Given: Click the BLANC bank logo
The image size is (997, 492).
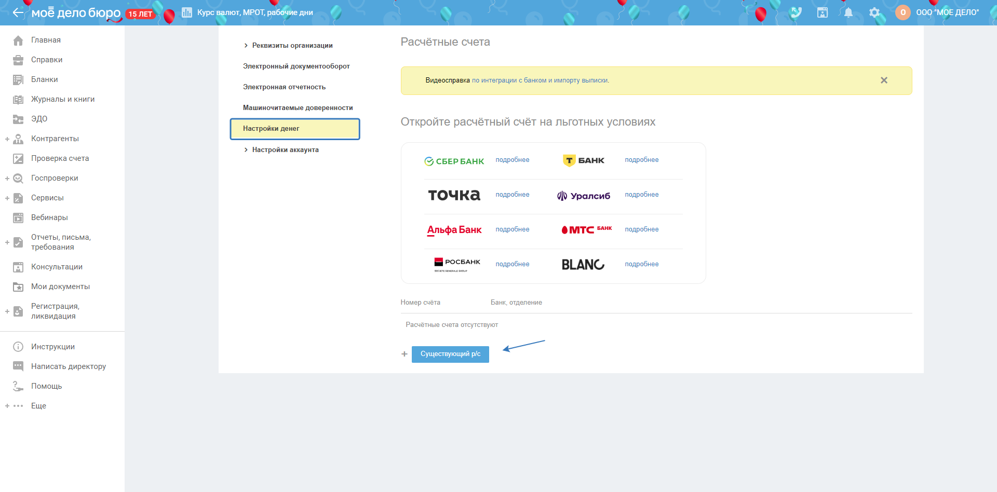Looking at the screenshot, I should pos(583,265).
